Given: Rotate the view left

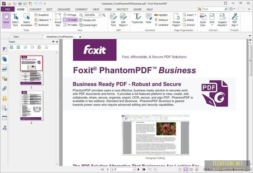Looking at the screenshot, I should (87, 20).
